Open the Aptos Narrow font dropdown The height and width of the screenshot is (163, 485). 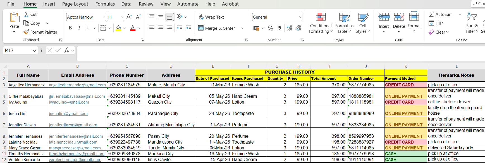point(104,17)
